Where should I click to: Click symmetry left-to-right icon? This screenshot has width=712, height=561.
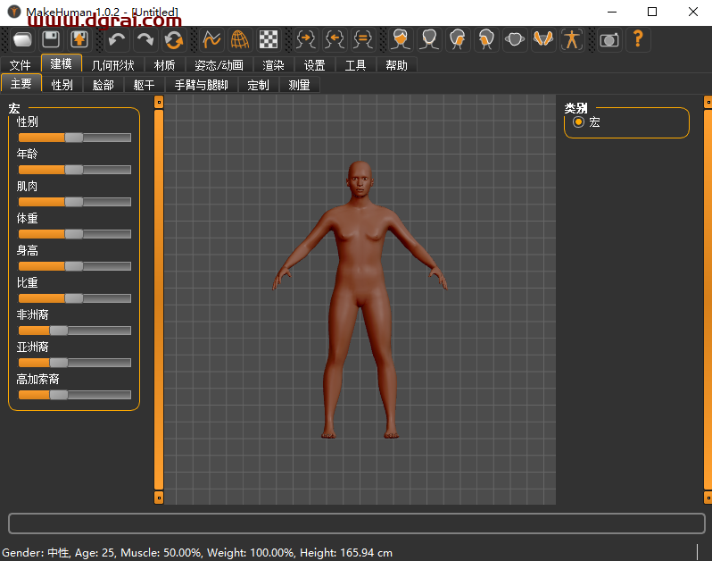(335, 39)
